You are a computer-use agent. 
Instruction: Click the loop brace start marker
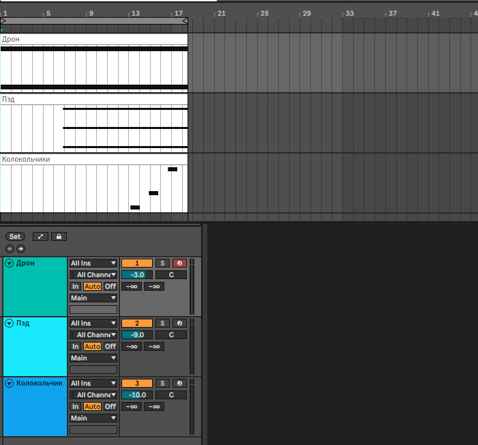pos(3,20)
